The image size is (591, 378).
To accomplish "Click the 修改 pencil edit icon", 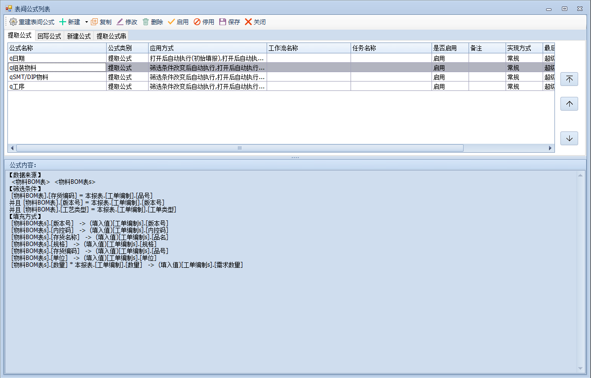I will pos(120,22).
